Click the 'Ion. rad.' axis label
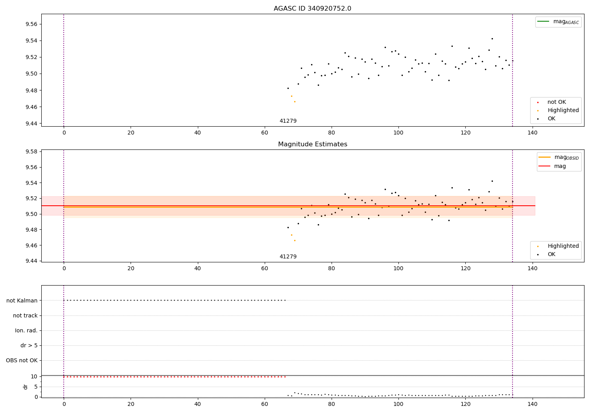The width and height of the screenshot is (590, 413). (26, 331)
